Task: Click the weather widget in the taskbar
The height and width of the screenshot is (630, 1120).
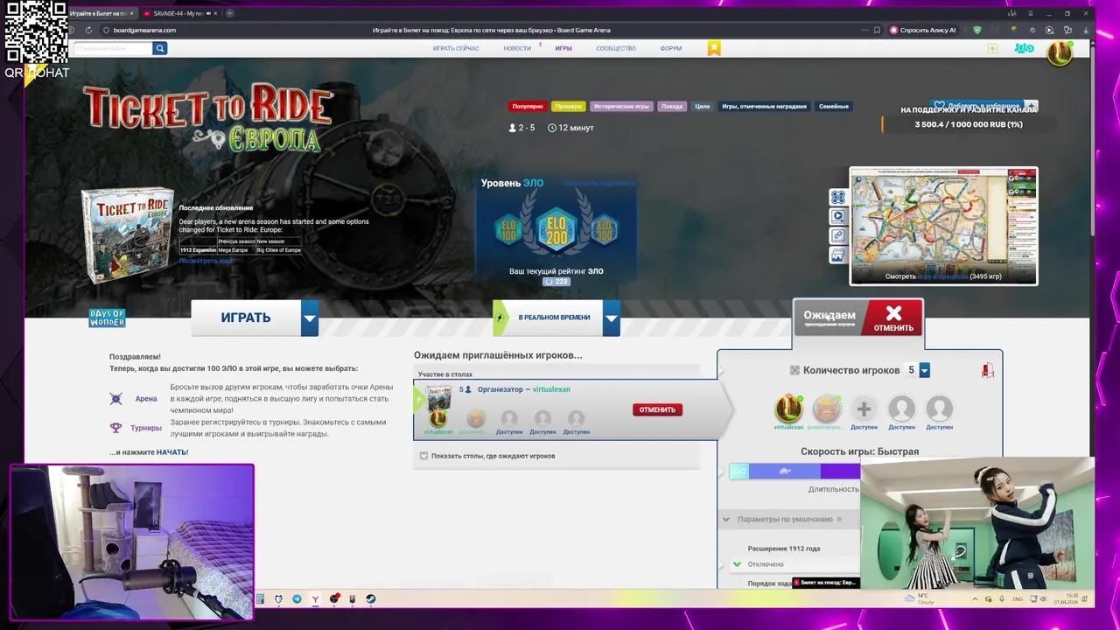Action: pyautogui.click(x=920, y=599)
